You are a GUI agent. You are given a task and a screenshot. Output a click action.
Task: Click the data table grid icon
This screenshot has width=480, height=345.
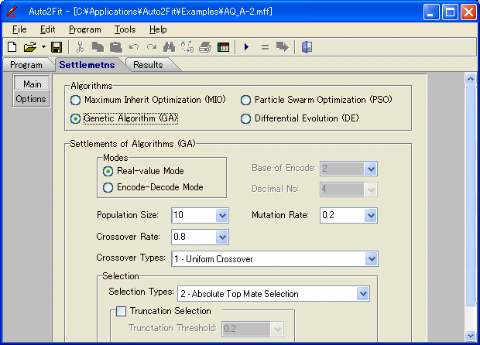pyautogui.click(x=223, y=47)
